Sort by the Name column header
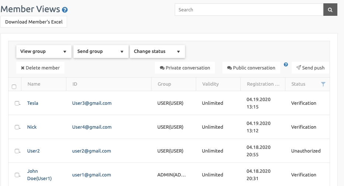This screenshot has height=186, width=344. (x=34, y=84)
